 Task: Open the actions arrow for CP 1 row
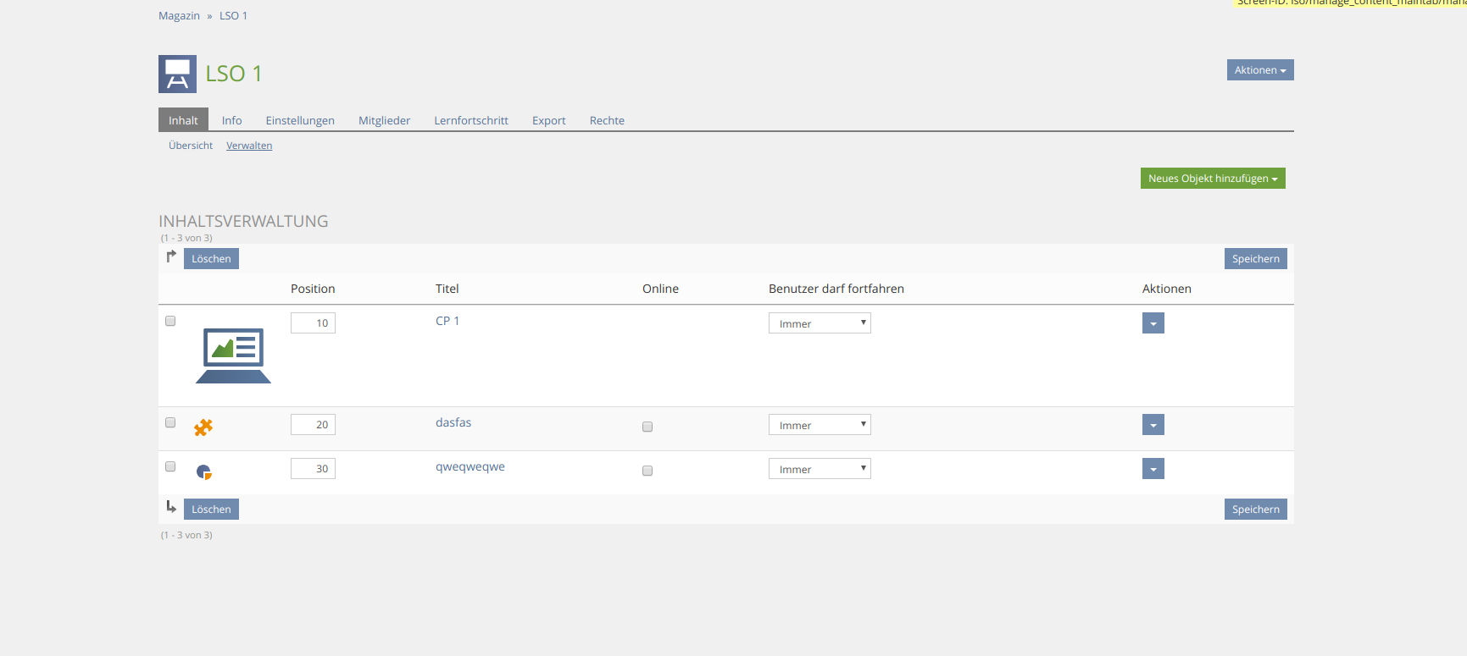click(x=1153, y=323)
